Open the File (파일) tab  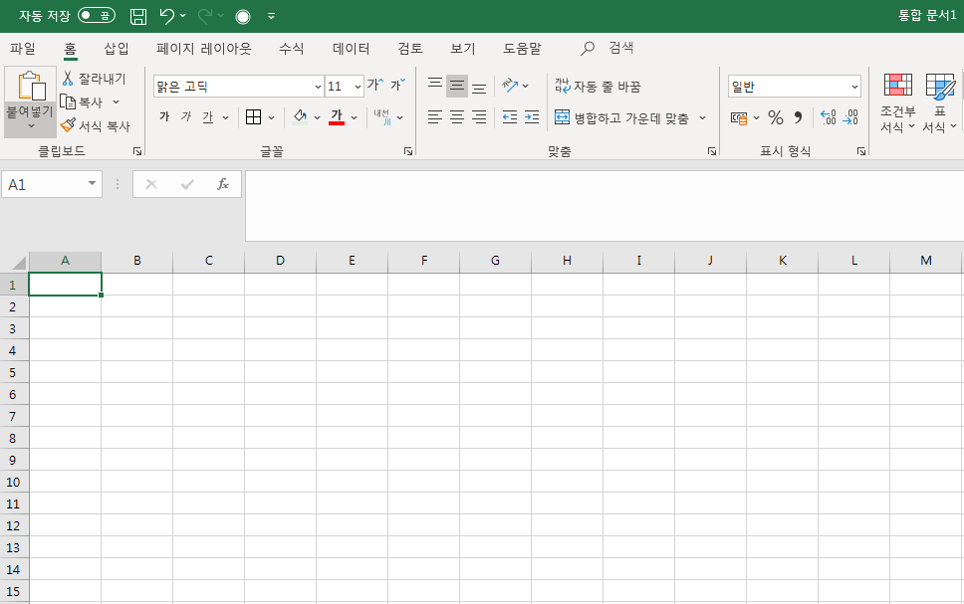pyautogui.click(x=23, y=48)
